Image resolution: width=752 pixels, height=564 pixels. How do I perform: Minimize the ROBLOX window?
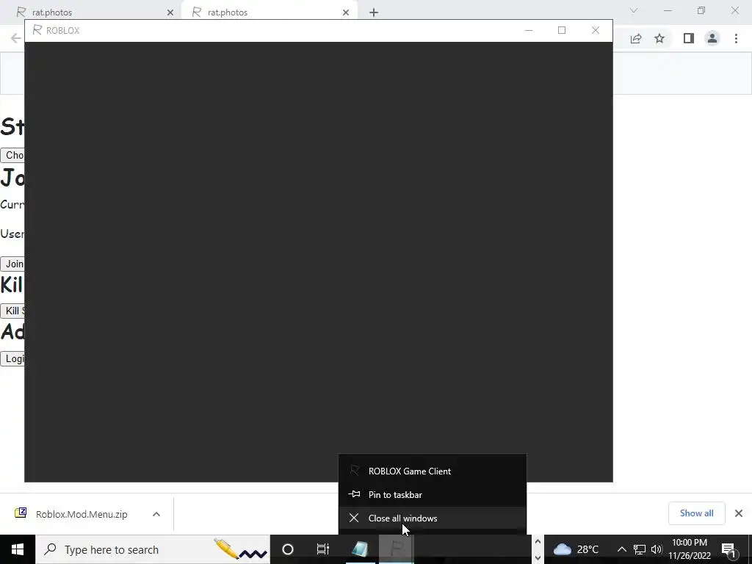coord(529,30)
